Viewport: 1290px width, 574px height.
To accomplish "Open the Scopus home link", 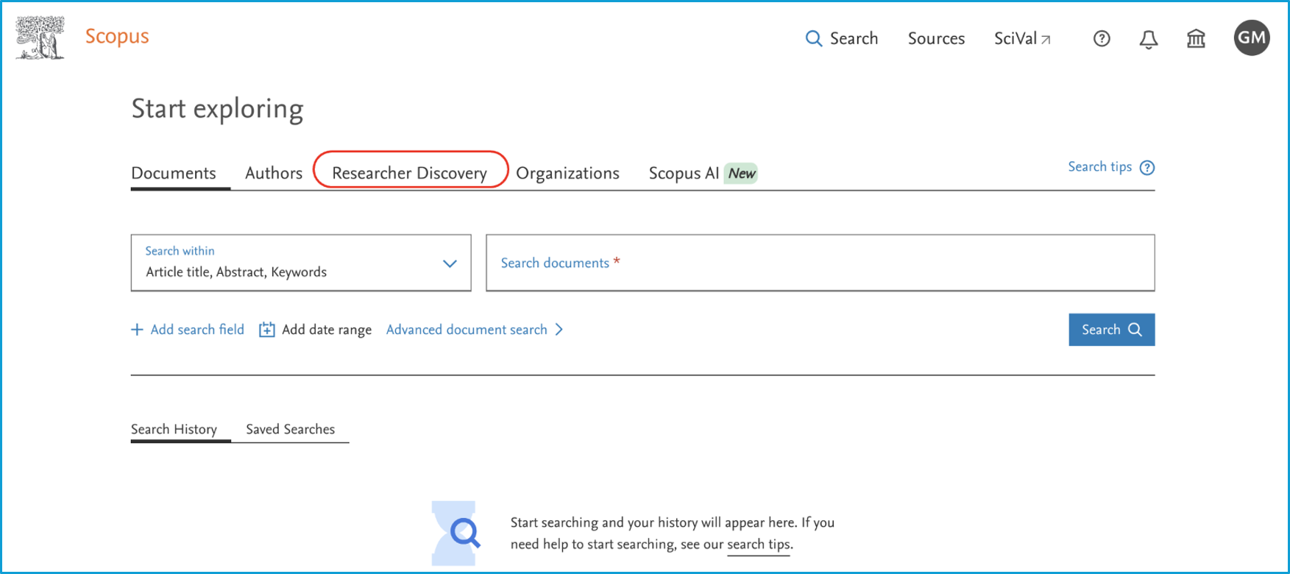I will 117,36.
